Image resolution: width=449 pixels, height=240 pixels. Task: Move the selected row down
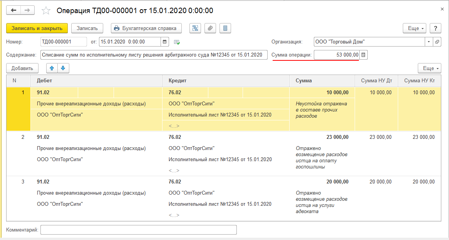[x=63, y=68]
